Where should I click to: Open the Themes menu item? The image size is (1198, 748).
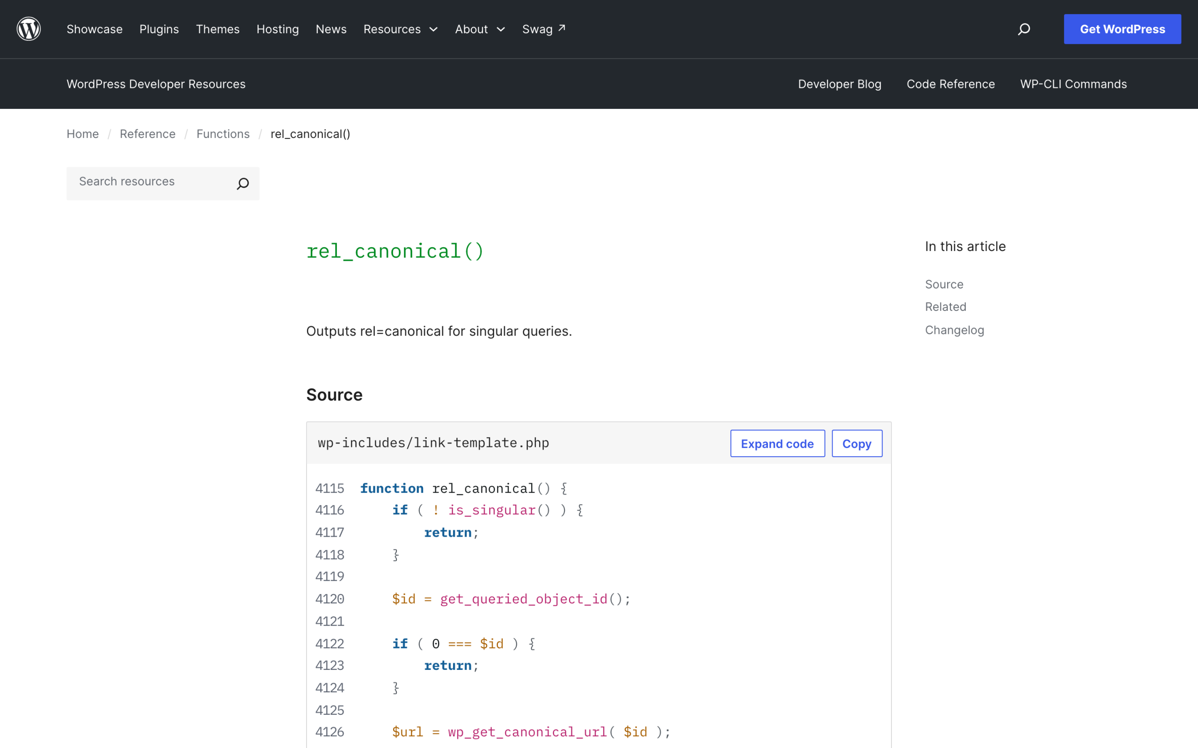click(x=218, y=29)
